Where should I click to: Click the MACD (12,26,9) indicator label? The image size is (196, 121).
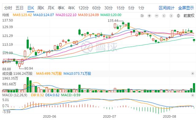15,95
